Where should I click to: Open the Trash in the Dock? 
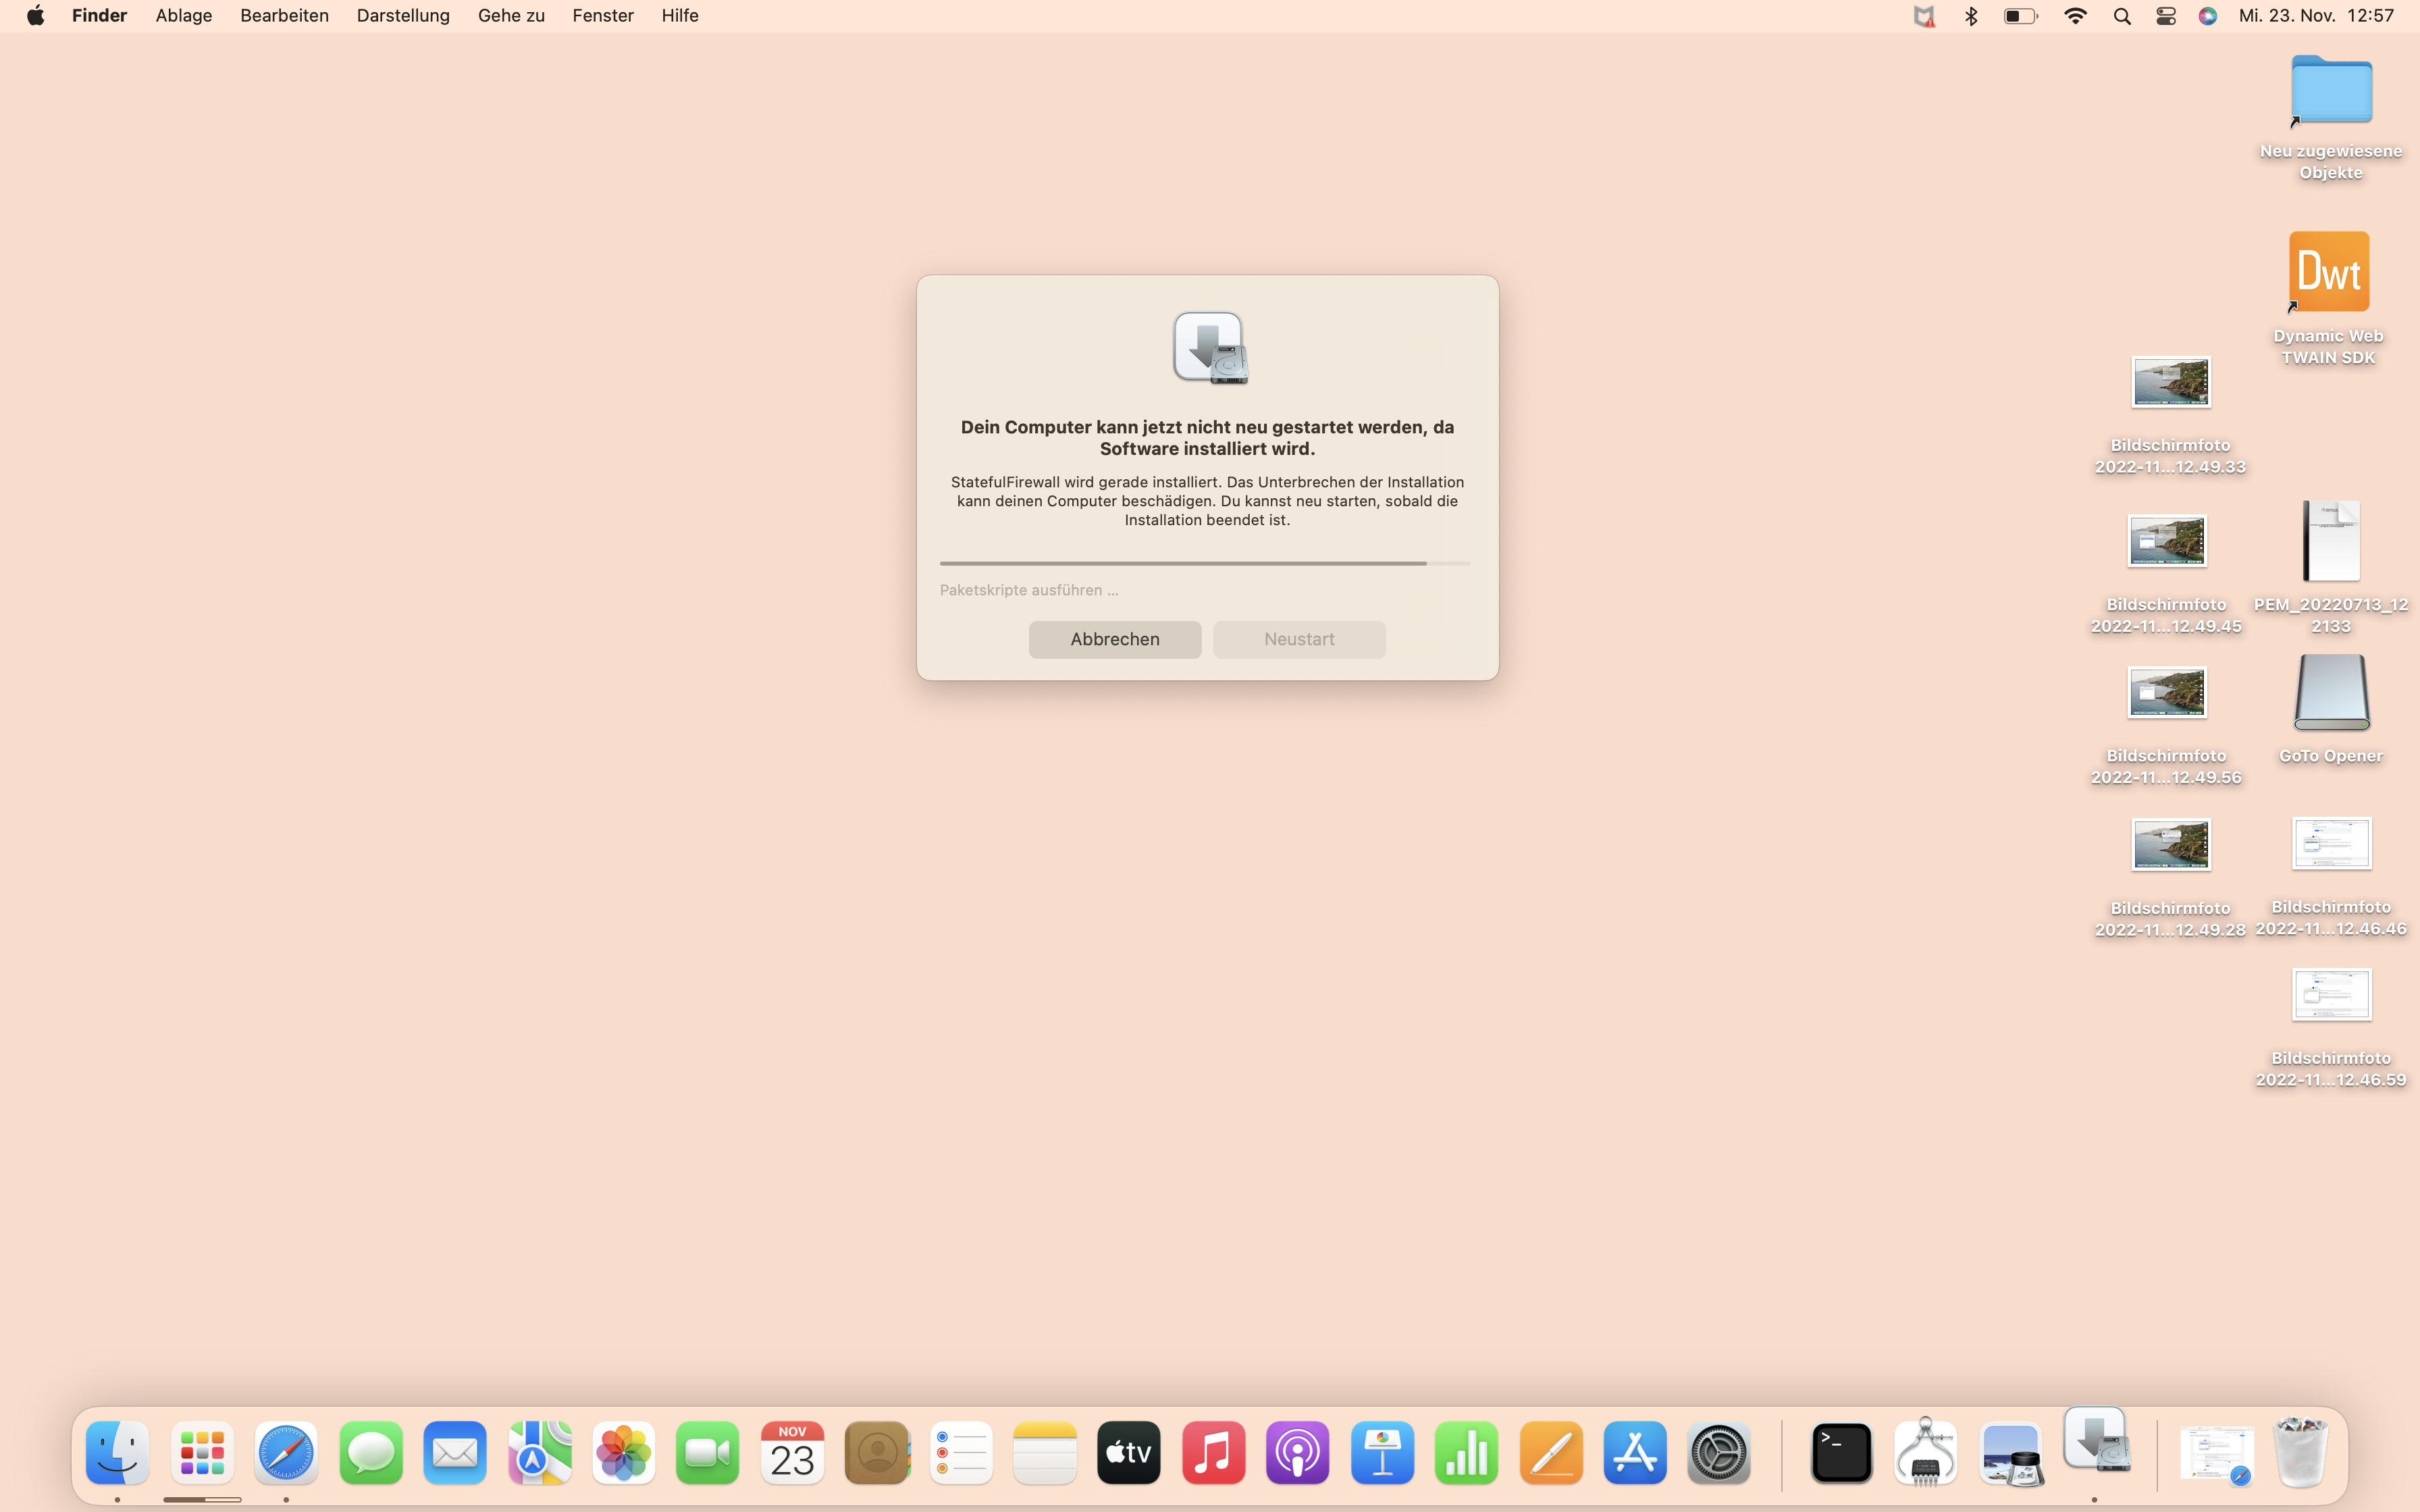[2300, 1452]
